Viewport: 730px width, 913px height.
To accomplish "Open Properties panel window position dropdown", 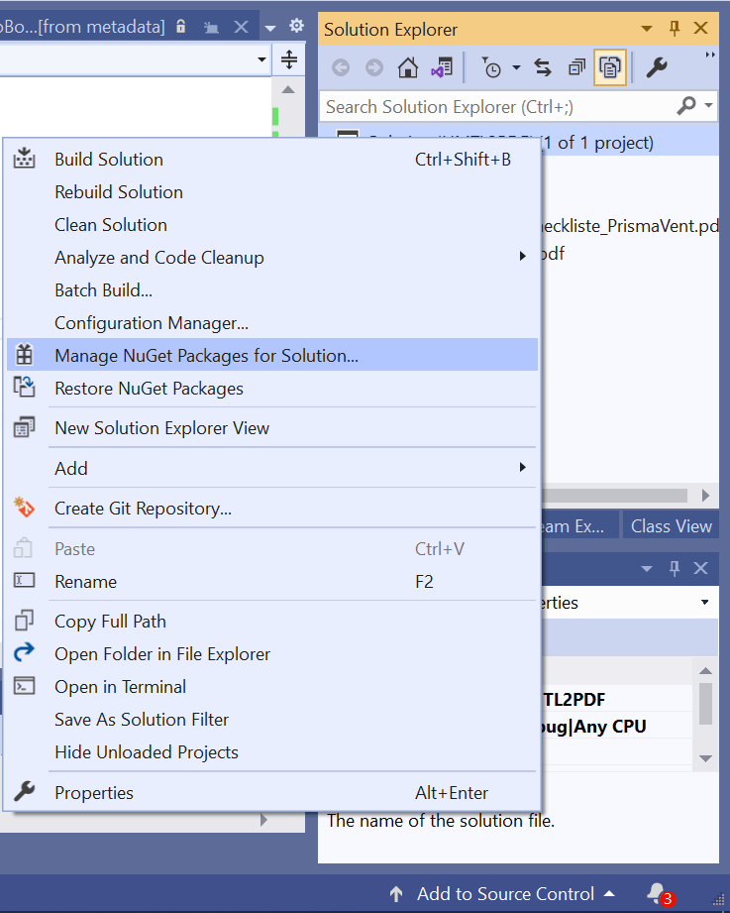I will (646, 568).
